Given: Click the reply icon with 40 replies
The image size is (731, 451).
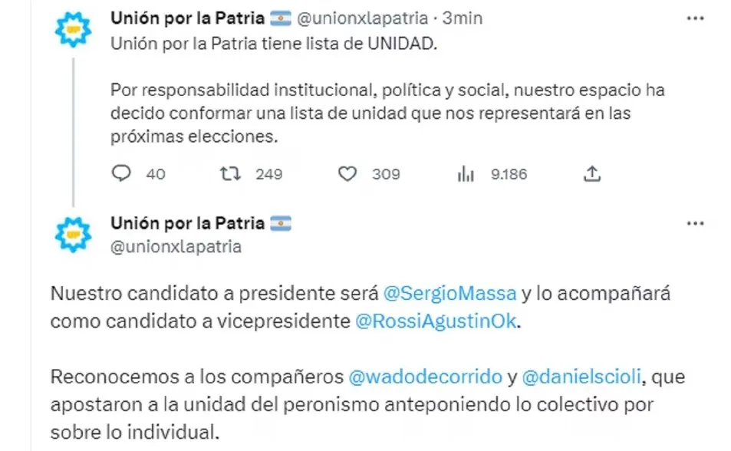Looking at the screenshot, I should 122,174.
